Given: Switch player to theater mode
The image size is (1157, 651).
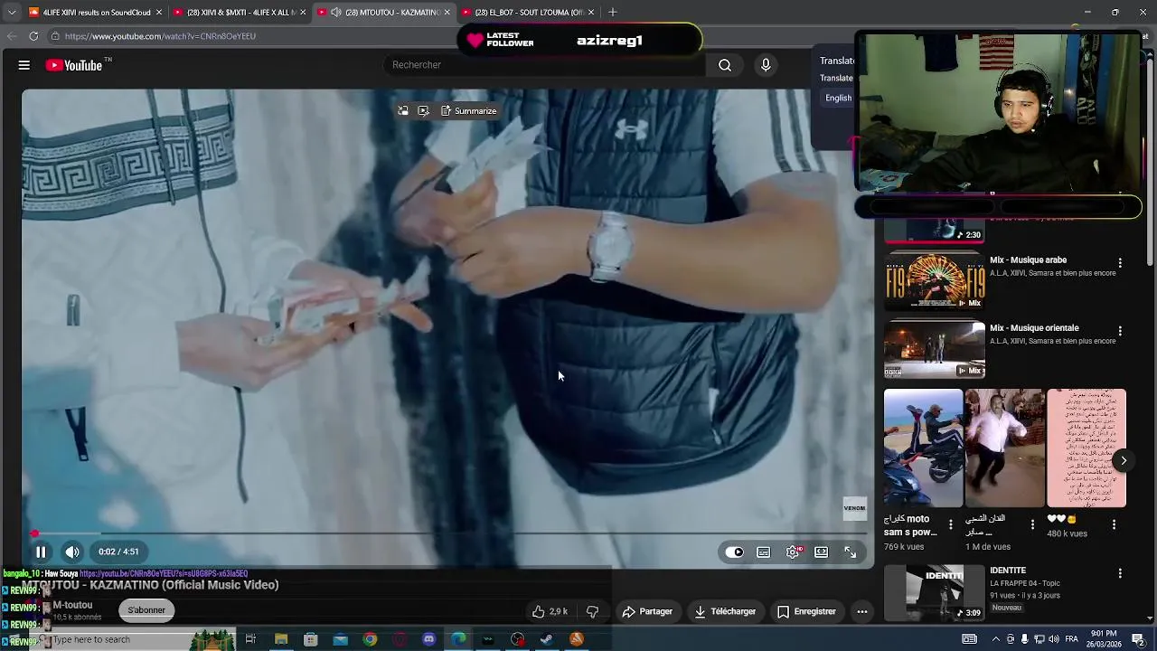Looking at the screenshot, I should pos(821,552).
